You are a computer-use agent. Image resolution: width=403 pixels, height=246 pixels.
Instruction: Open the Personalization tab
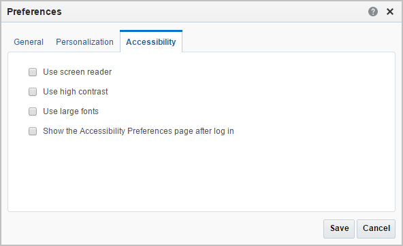tap(84, 42)
